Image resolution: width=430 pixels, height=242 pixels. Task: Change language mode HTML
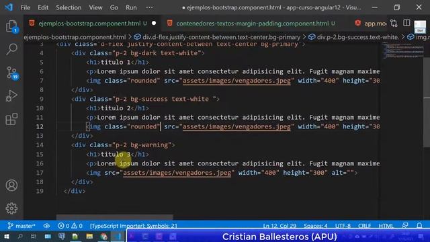point(386,226)
